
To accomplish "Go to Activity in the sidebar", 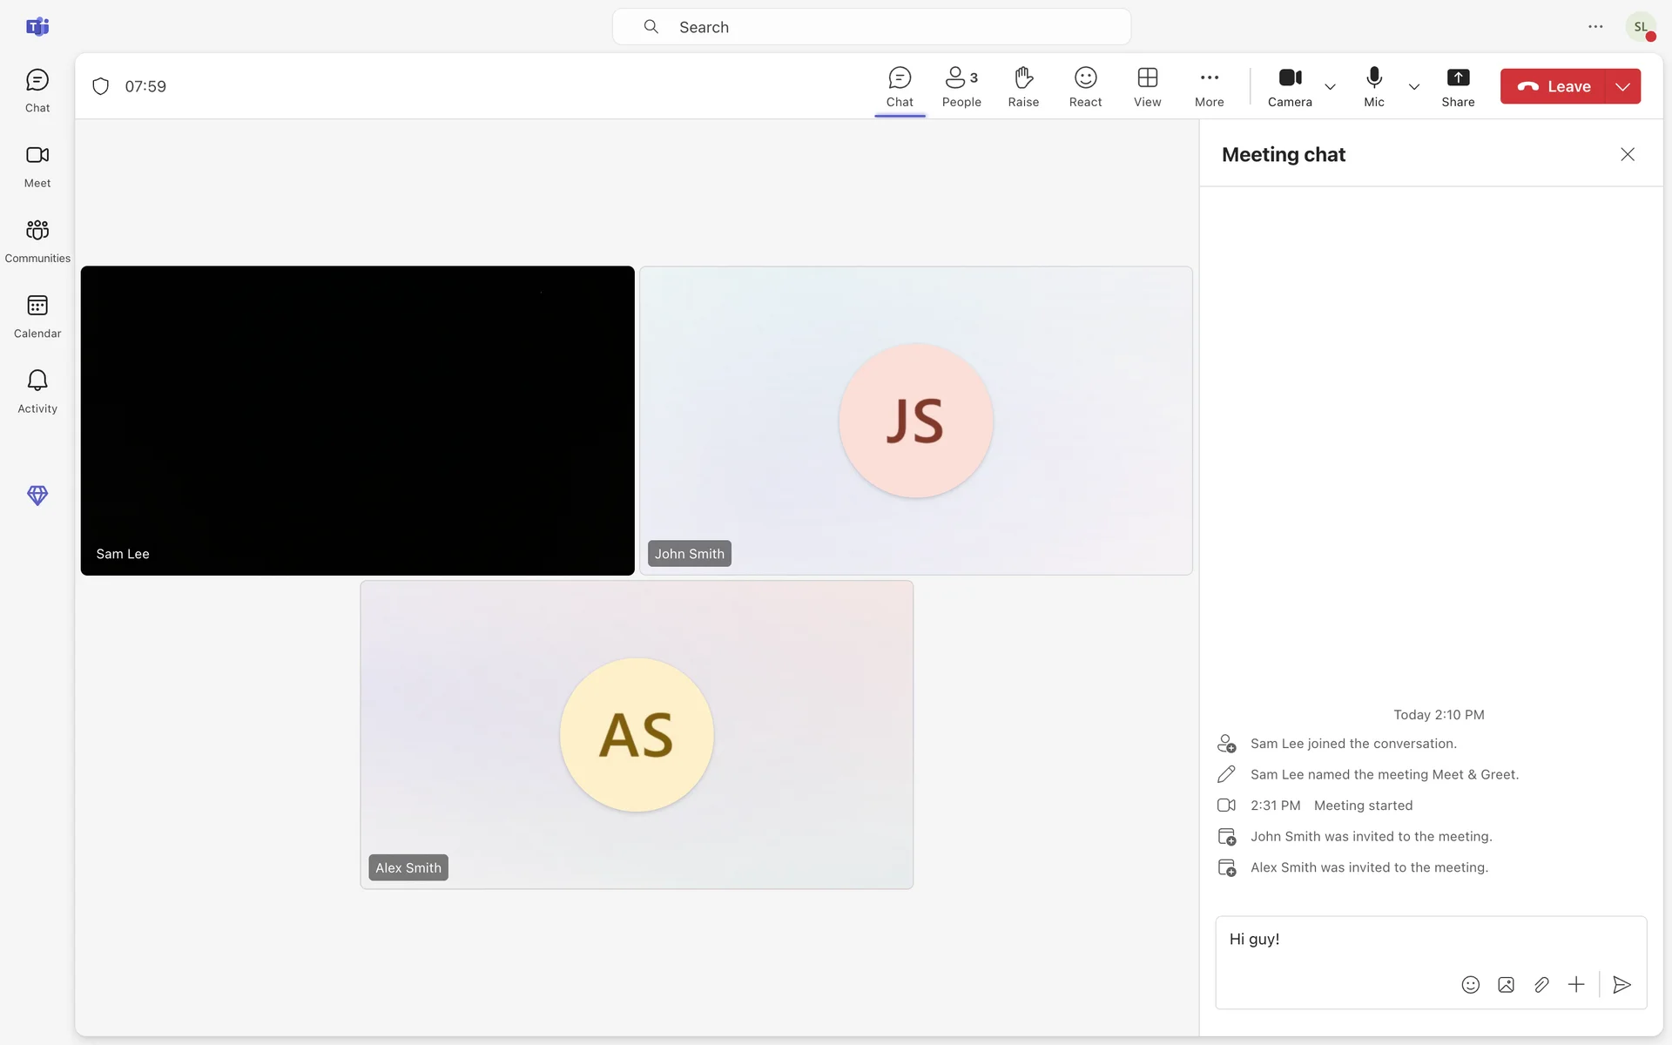I will coord(37,391).
